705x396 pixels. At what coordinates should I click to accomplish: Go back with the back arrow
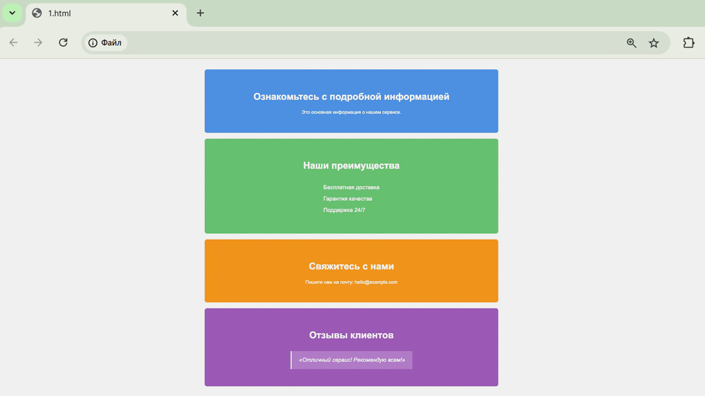click(x=14, y=43)
